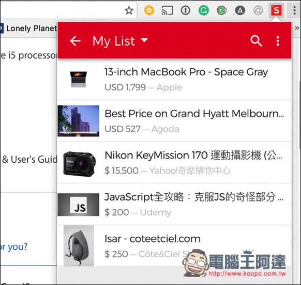
Task: Click the Nikon action camera thumbnail
Action: [79, 164]
